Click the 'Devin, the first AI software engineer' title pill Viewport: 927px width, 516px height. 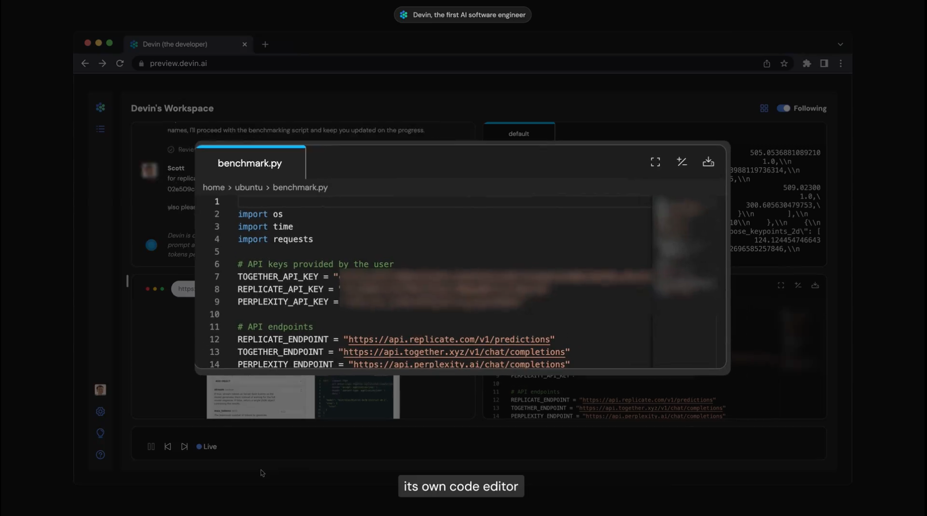(462, 15)
